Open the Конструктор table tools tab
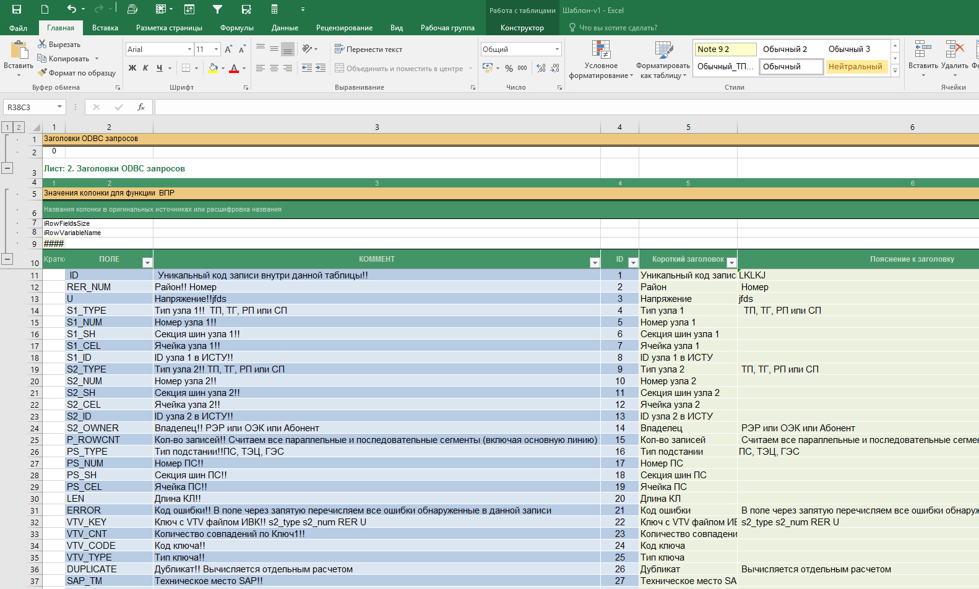 coord(522,28)
